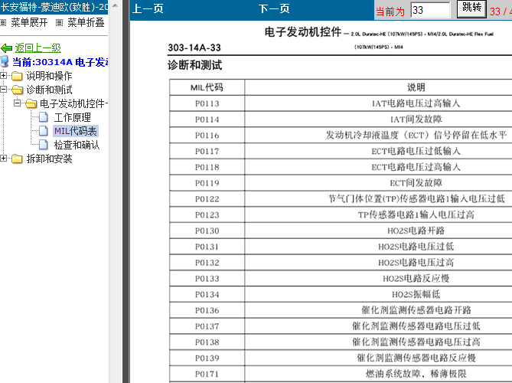Click the 工作原理 document icon
Viewport: 512px width, 383px height.
pos(44,117)
